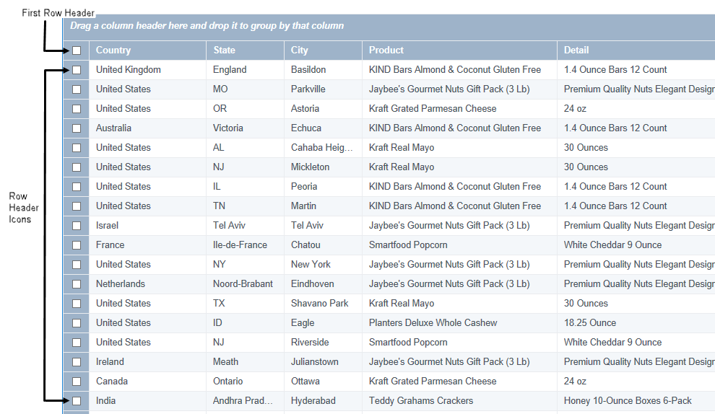Check the United Kingdom row checkbox

point(77,70)
